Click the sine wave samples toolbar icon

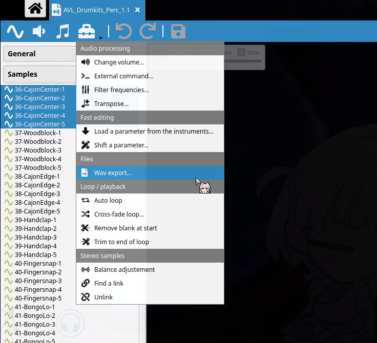click(x=15, y=32)
